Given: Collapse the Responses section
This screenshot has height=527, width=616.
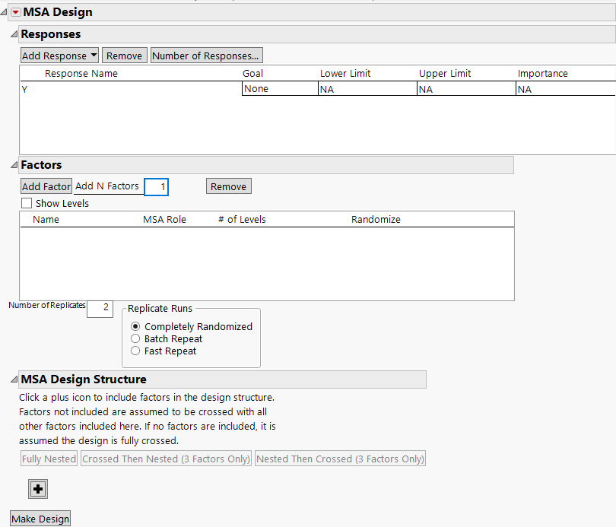Looking at the screenshot, I should pos(14,34).
